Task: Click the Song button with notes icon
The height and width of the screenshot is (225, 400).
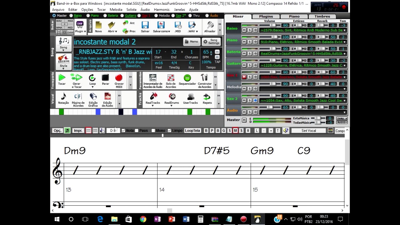Action: tap(63, 44)
